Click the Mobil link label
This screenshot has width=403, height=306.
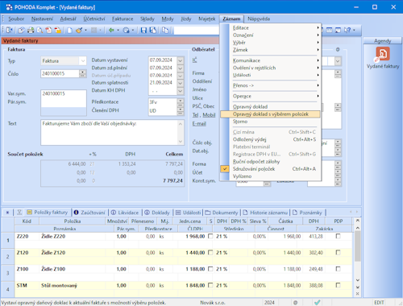209,115
